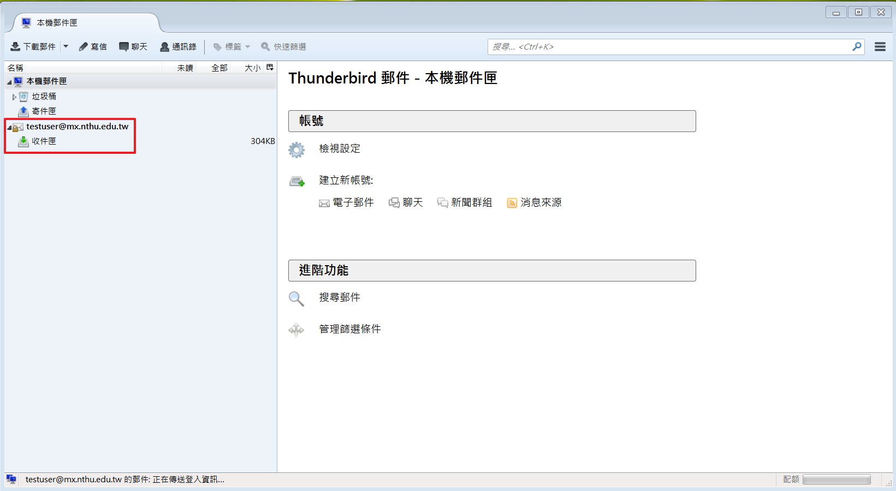
Task: Open the Tag (標籤) dropdown
Action: [232, 47]
